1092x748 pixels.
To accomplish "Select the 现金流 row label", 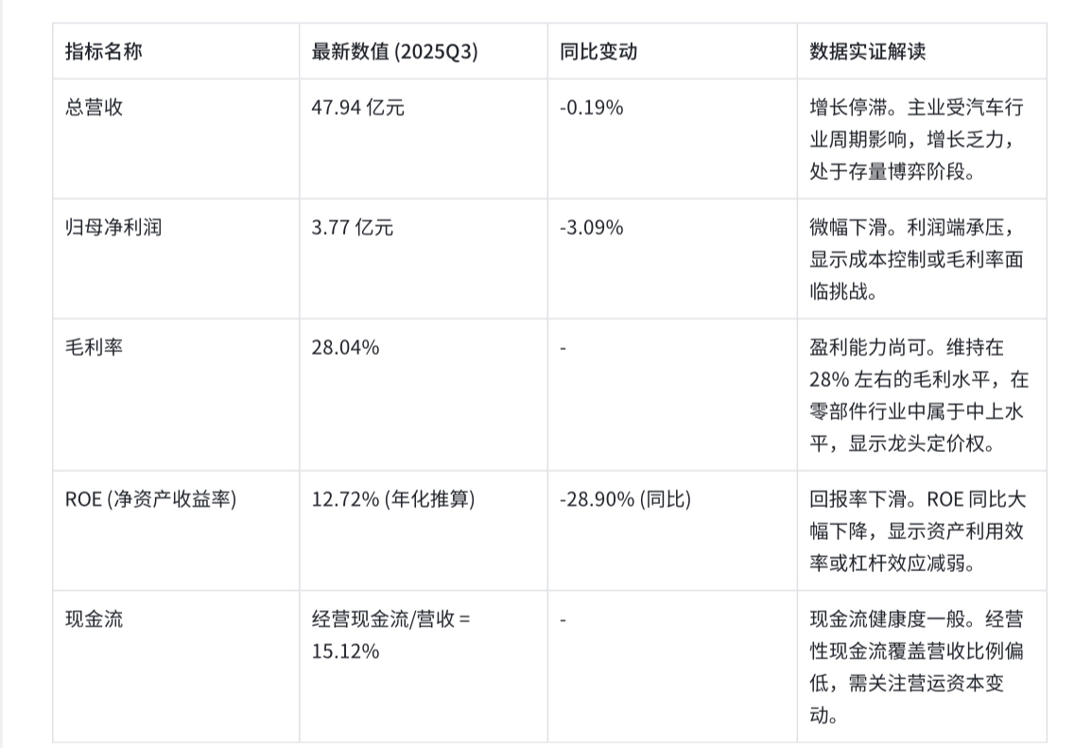I will [94, 618].
